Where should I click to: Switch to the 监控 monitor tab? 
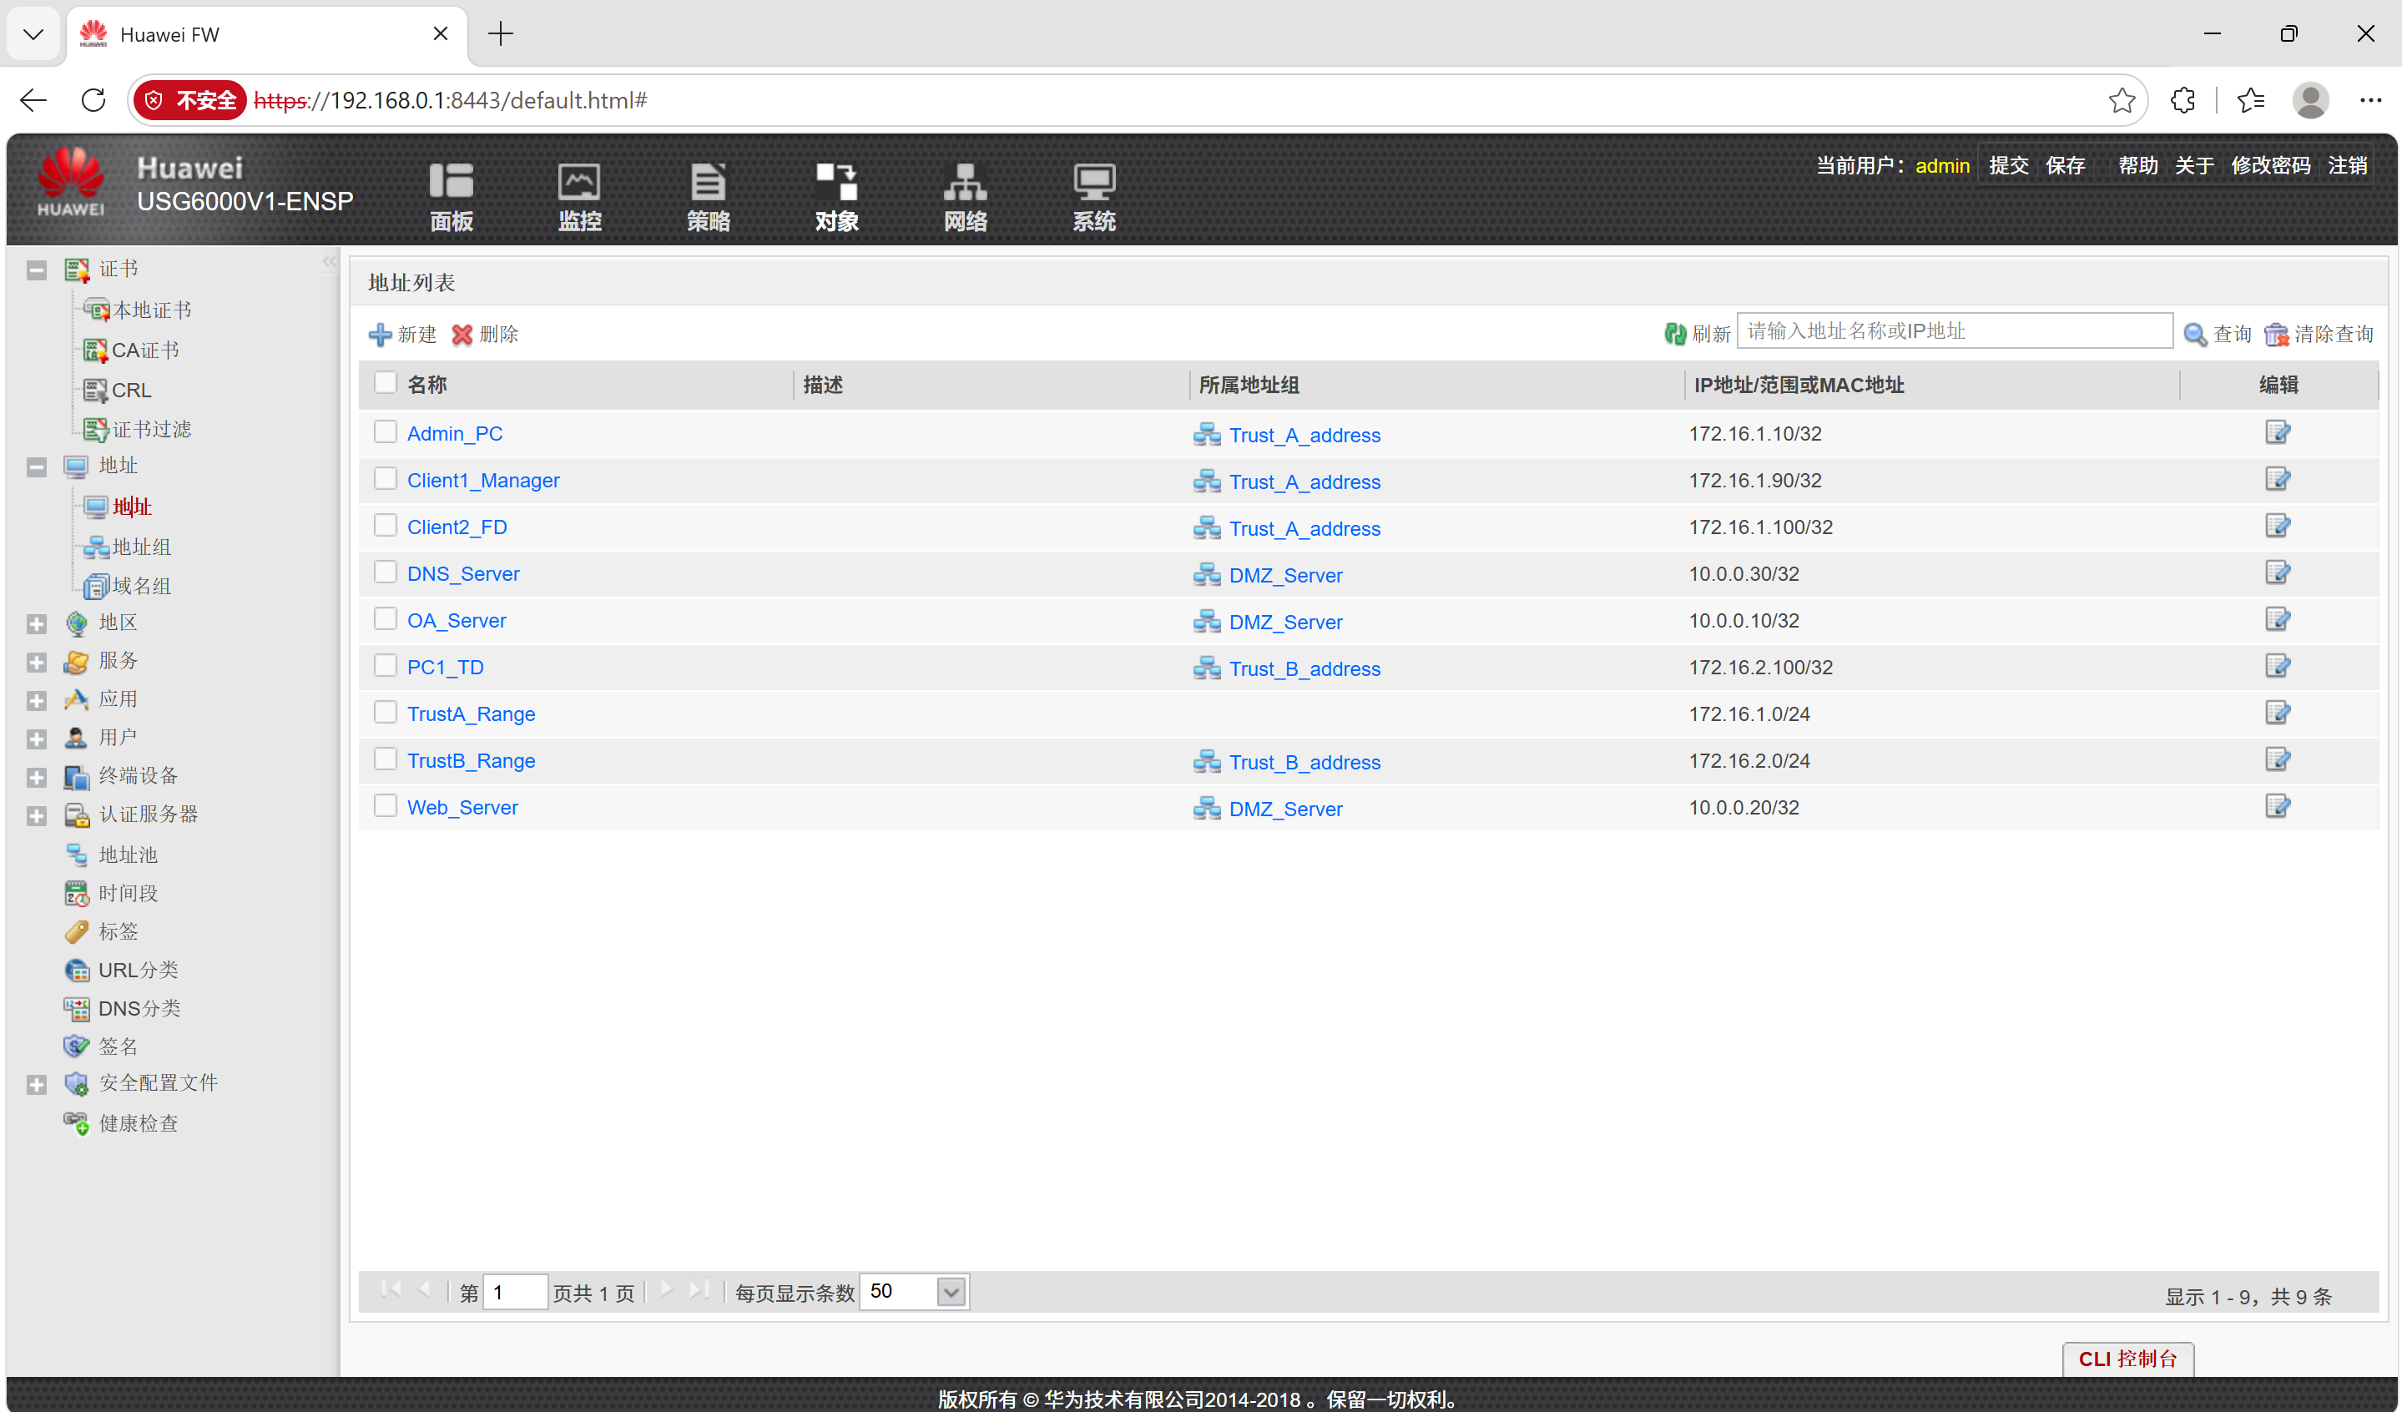(x=579, y=196)
